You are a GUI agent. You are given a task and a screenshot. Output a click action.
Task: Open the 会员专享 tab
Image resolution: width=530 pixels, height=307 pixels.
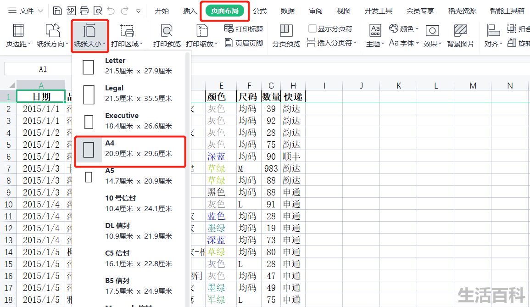(420, 11)
